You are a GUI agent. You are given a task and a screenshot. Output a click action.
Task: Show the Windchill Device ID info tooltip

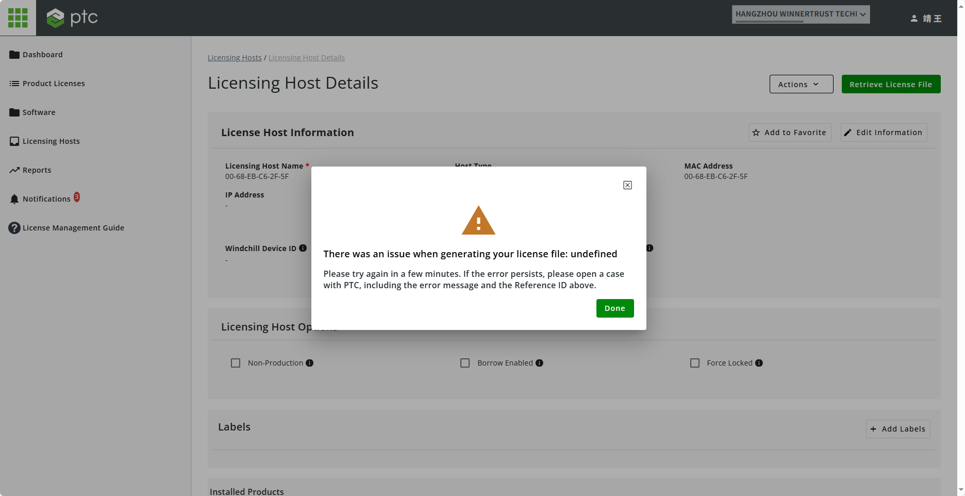click(x=302, y=248)
